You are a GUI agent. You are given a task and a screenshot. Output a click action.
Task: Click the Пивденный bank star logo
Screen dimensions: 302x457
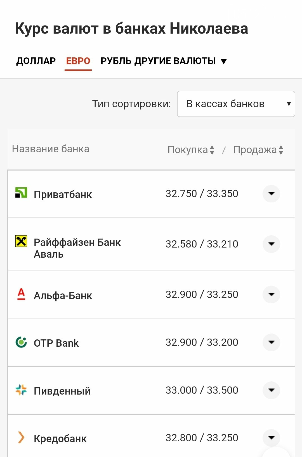point(21,390)
